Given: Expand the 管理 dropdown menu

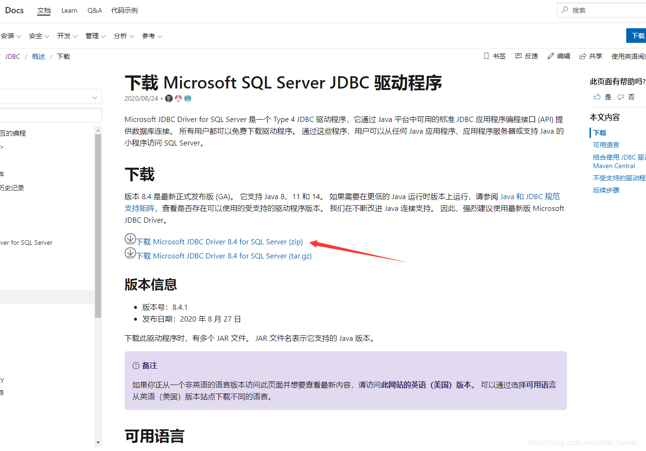Looking at the screenshot, I should [96, 36].
